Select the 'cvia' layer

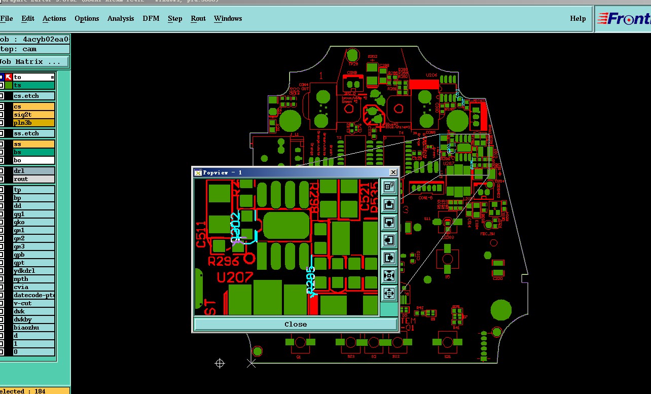coord(33,287)
